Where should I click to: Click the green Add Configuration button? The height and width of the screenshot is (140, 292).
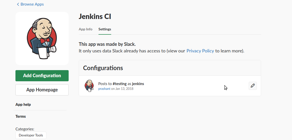[x=42, y=76]
